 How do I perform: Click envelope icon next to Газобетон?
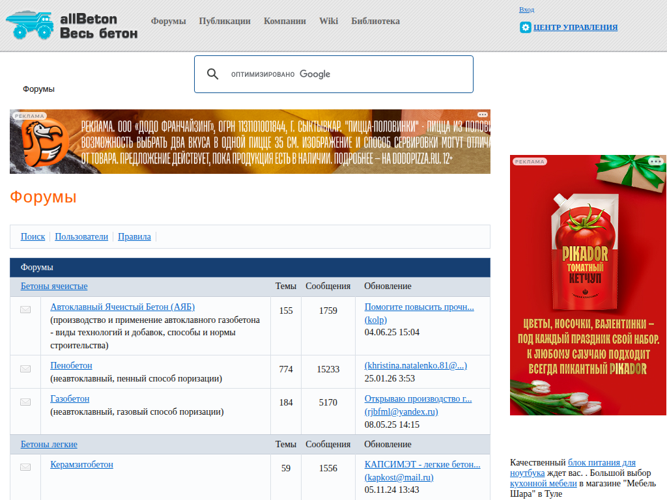point(25,402)
